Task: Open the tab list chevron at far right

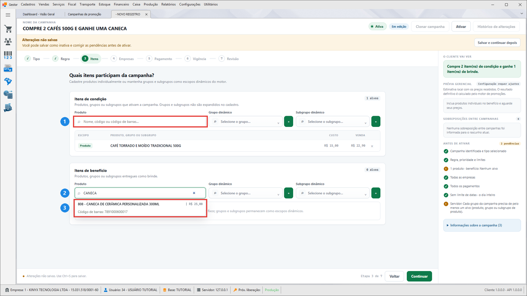Action: pyautogui.click(x=522, y=13)
